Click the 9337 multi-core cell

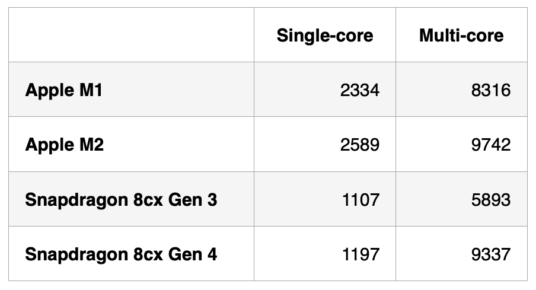pyautogui.click(x=491, y=254)
